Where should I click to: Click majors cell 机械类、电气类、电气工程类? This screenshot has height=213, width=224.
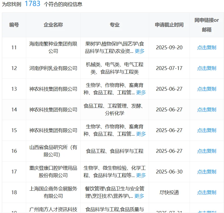pyautogui.click(x=115, y=68)
